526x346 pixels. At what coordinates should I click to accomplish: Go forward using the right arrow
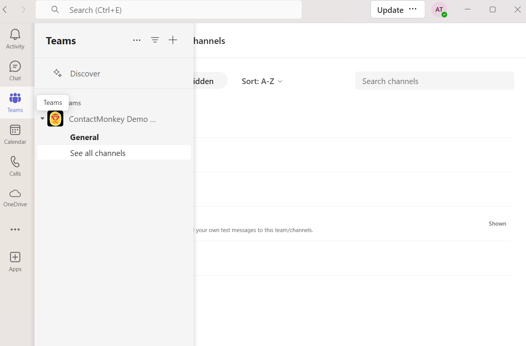[x=23, y=9]
